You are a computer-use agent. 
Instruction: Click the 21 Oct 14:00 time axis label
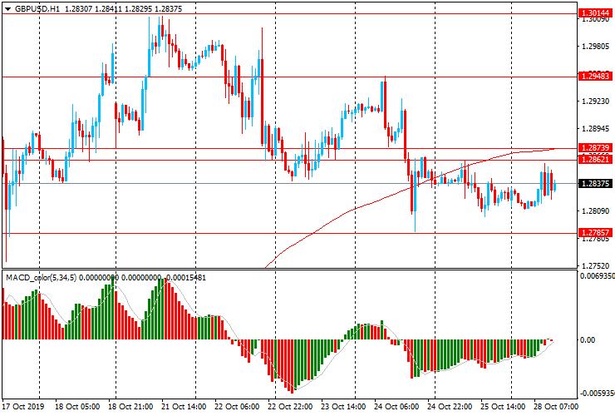[x=184, y=406]
